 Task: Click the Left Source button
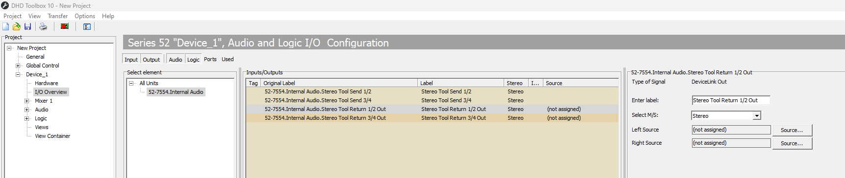click(x=792, y=130)
